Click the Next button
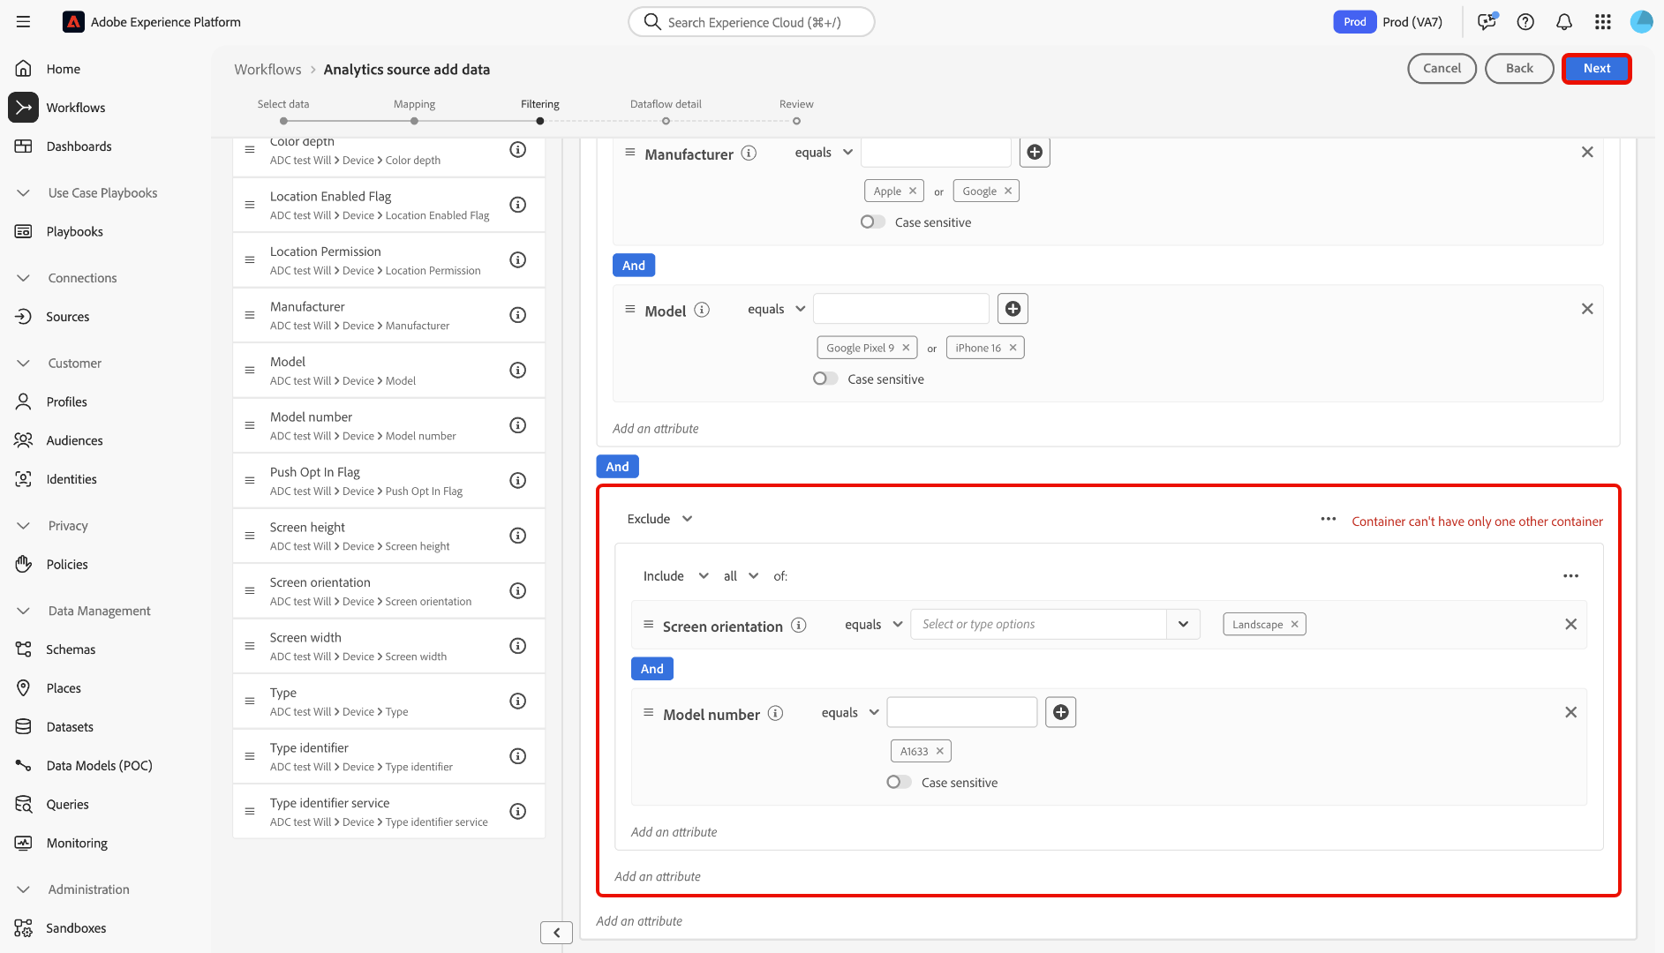Viewport: 1664px width, 953px height. pyautogui.click(x=1597, y=68)
